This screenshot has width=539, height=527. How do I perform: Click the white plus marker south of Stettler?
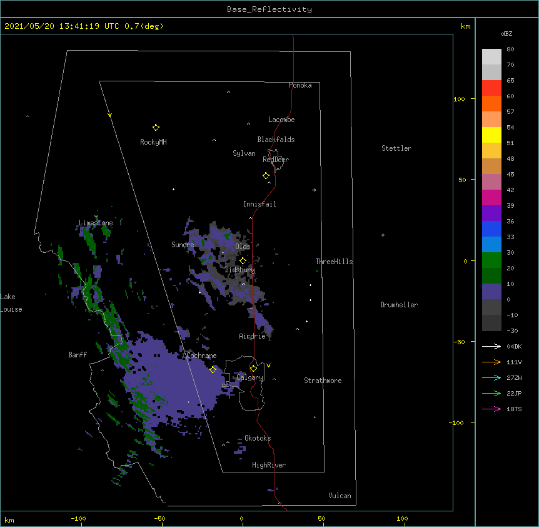[383, 235]
